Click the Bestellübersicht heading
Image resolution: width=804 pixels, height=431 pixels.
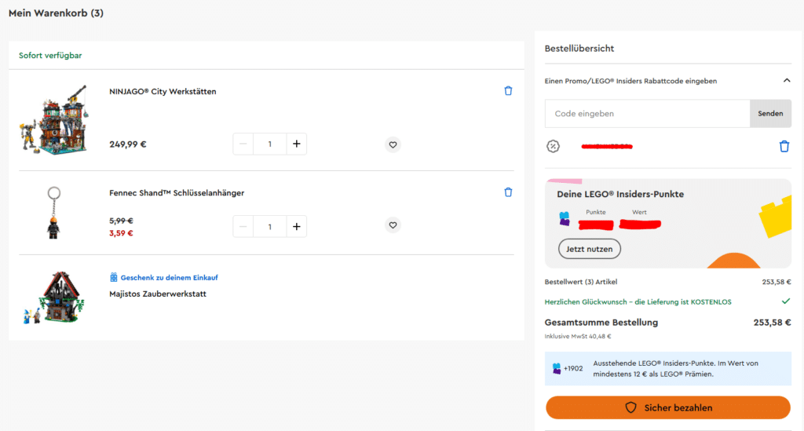click(x=579, y=49)
